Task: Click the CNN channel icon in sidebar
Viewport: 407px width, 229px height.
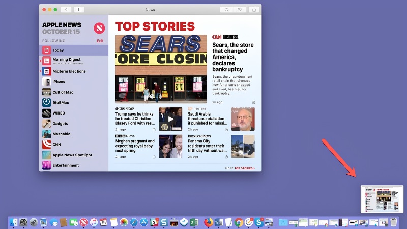Action: click(x=46, y=145)
